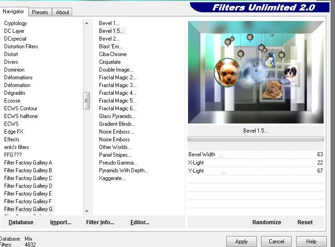Viewport: 335px width, 247px height.
Task: Adjust the Bevel Width slider
Action: [x=256, y=154]
